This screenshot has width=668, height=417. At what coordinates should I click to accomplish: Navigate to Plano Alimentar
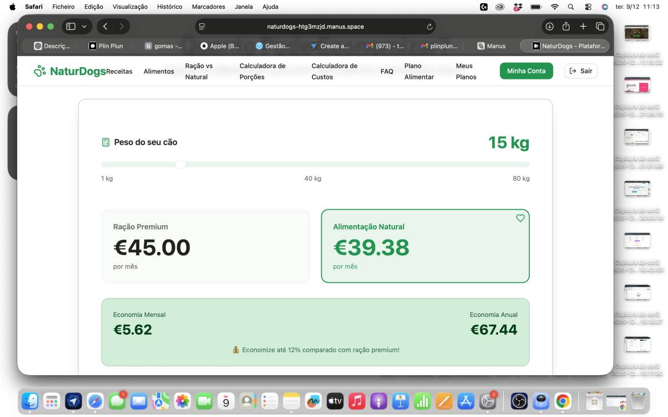click(x=419, y=71)
